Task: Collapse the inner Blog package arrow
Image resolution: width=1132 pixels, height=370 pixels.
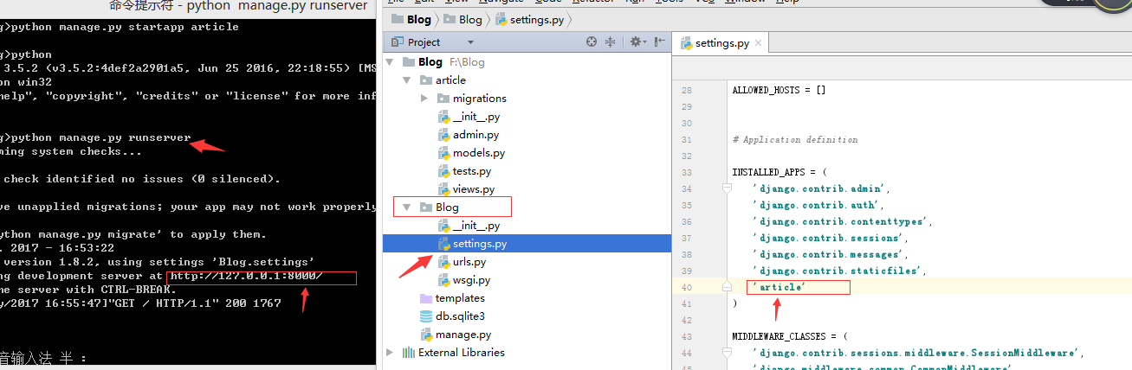Action: click(x=407, y=207)
